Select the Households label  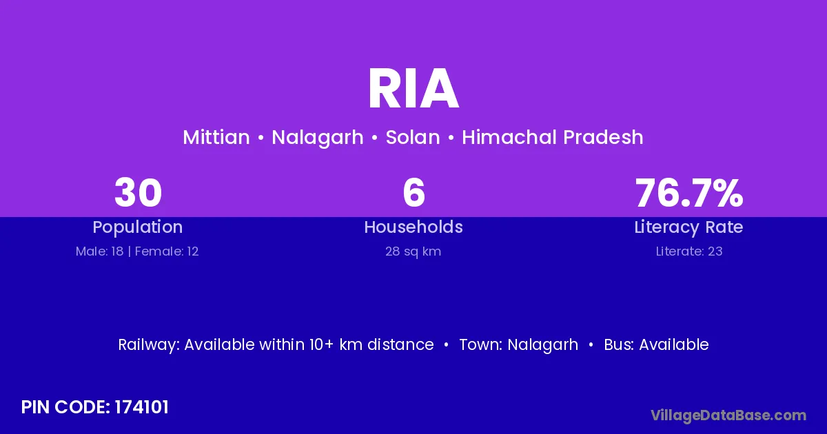click(413, 227)
